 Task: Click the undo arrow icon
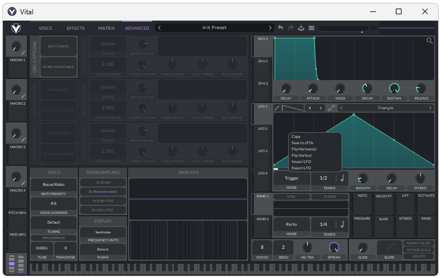[x=280, y=27]
